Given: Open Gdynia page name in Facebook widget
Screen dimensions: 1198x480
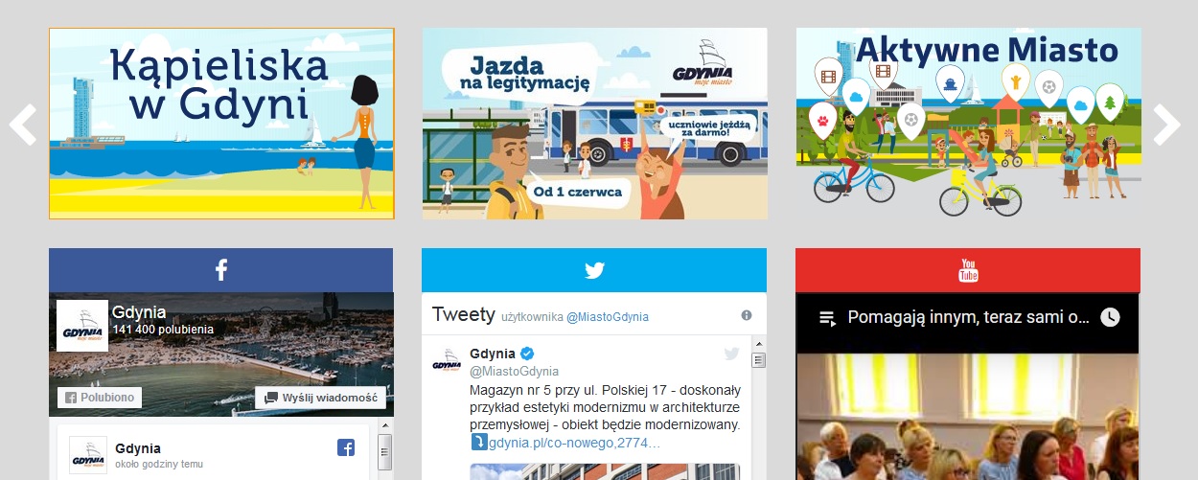Looking at the screenshot, I should (139, 312).
